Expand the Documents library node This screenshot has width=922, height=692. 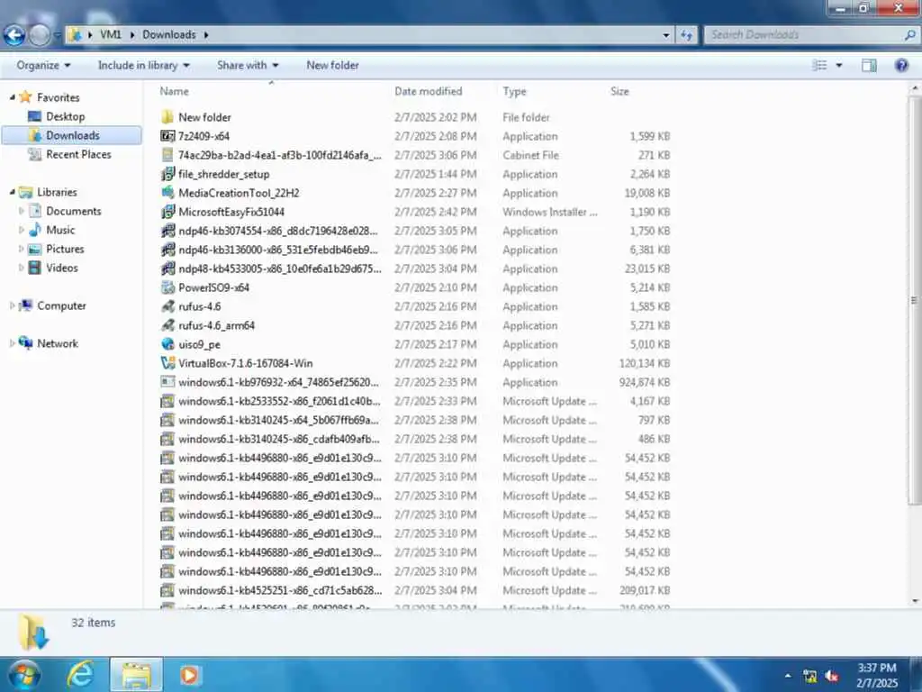pos(22,211)
